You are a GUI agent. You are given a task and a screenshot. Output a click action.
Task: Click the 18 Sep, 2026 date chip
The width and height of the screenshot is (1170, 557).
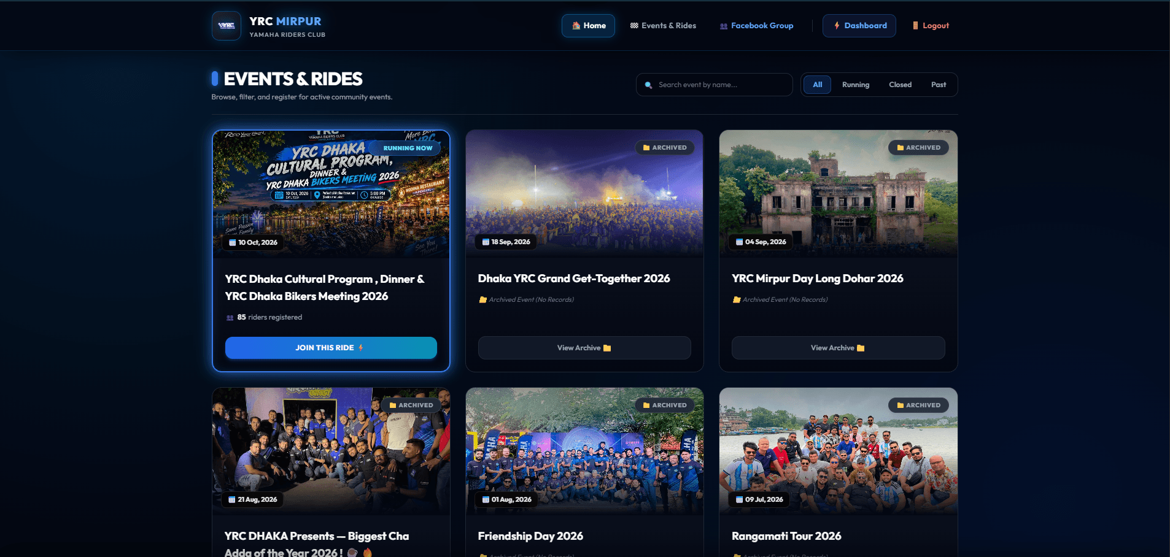click(506, 242)
